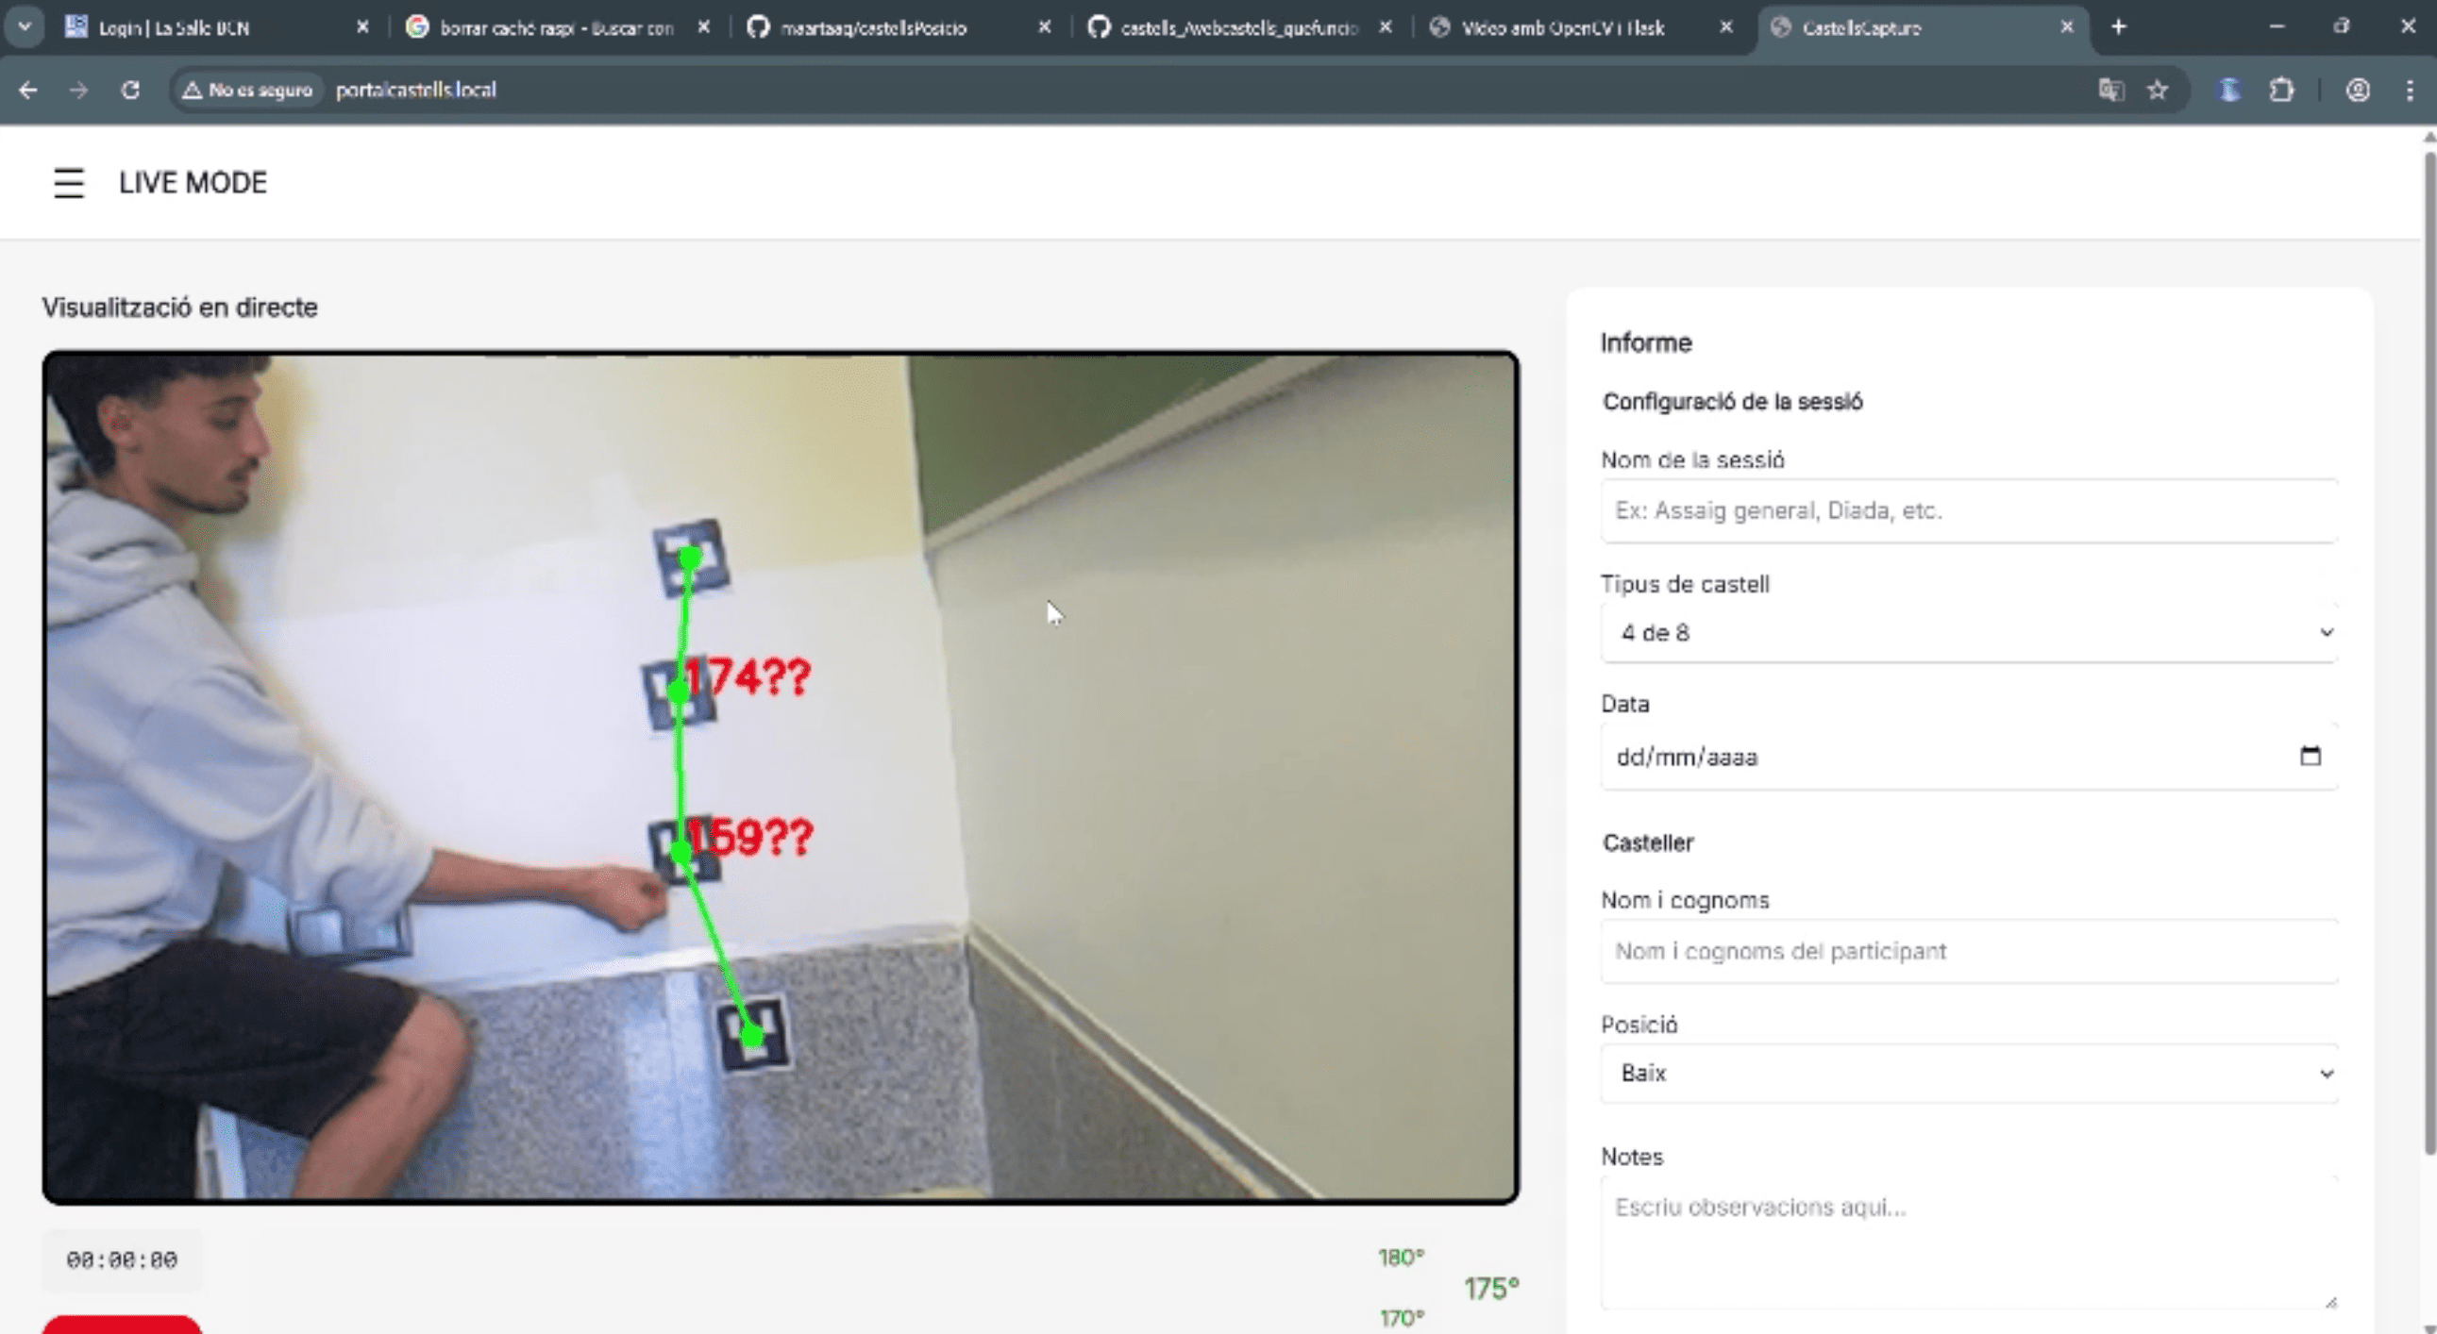2437x1334 pixels.
Task: Expand the Tipus de castell dropdown
Action: click(x=1968, y=632)
